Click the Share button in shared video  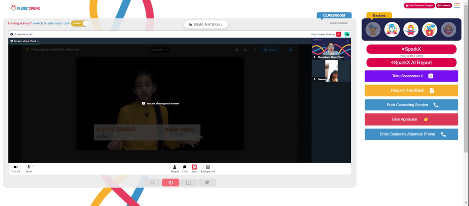click(x=270, y=50)
